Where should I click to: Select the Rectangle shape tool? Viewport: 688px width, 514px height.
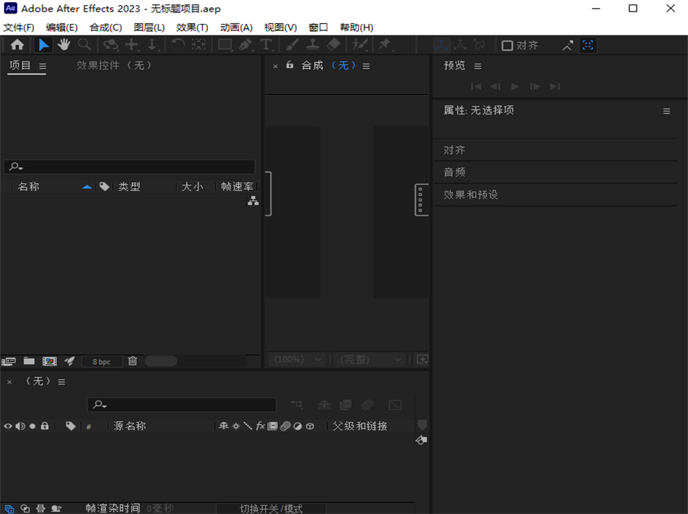coord(225,45)
